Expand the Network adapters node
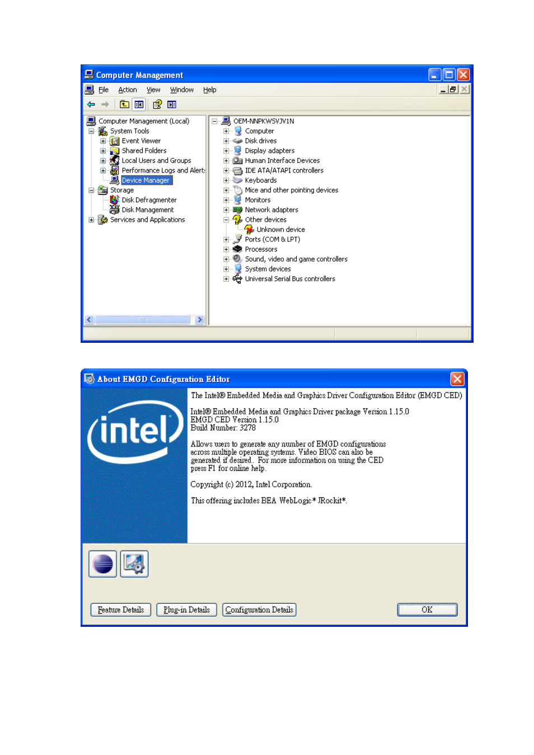This screenshot has height=755, width=534. [x=226, y=210]
